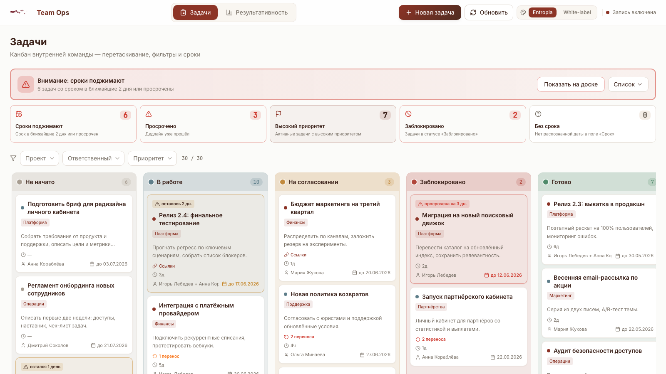666x374 pixels.
Task: Click the Партнёрства tag
Action: [x=431, y=307]
